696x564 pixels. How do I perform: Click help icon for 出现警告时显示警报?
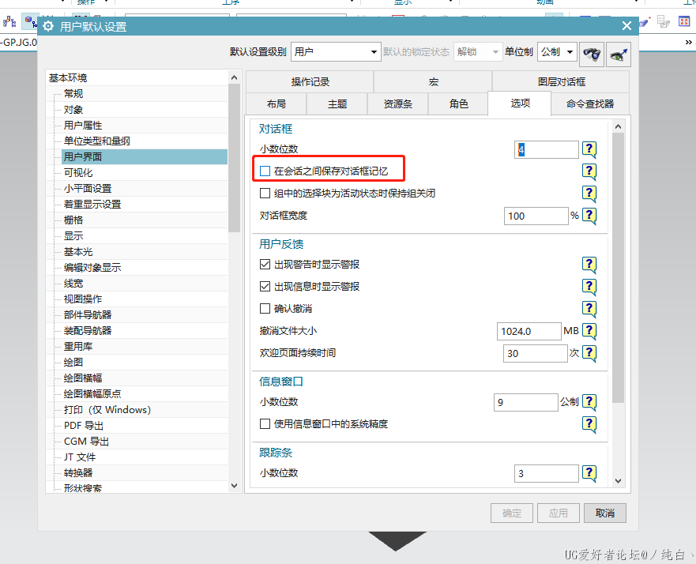(589, 265)
